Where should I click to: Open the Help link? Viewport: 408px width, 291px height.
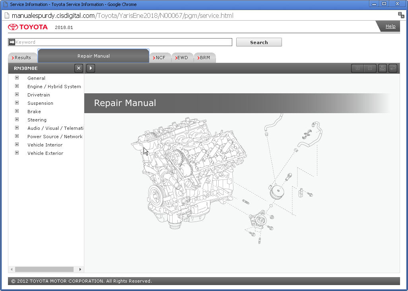(391, 26)
